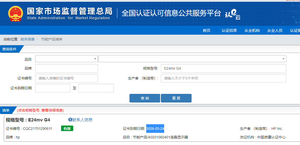The image size is (300, 145).
Task: Select 发证机构: 中国质量认证中心 text
Action: click(263, 137)
